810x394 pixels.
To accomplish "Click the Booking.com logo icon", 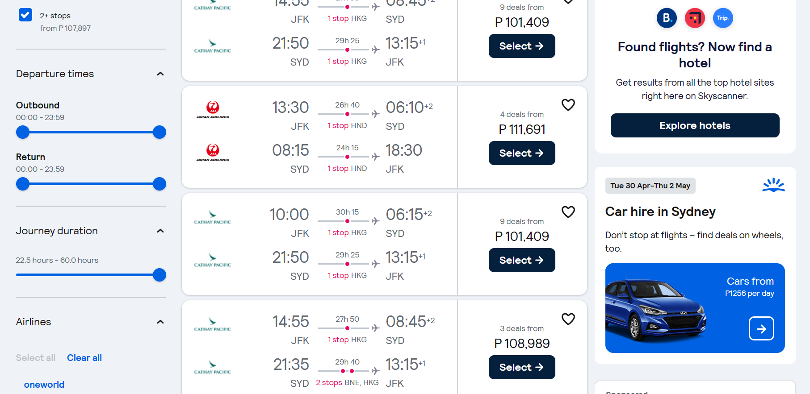I will [x=667, y=18].
